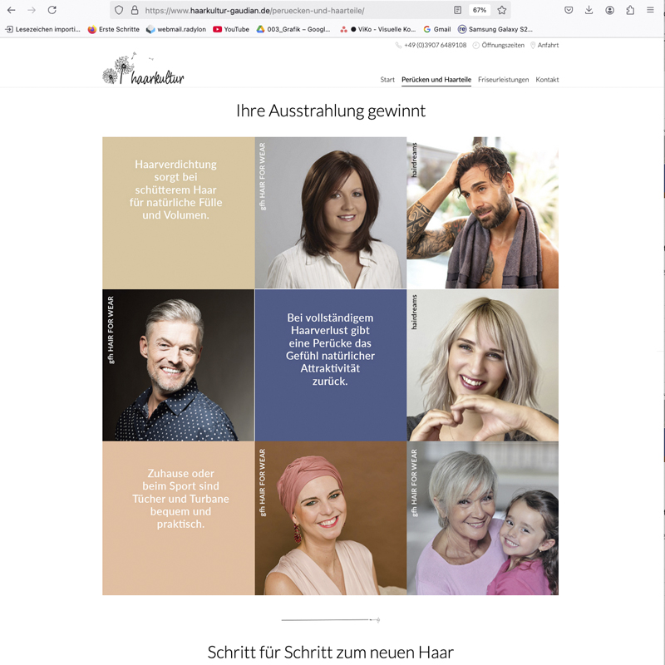
Task: Click the padlock site information icon
Action: [x=135, y=10]
